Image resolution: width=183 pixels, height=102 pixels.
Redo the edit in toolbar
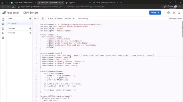tap(38, 18)
